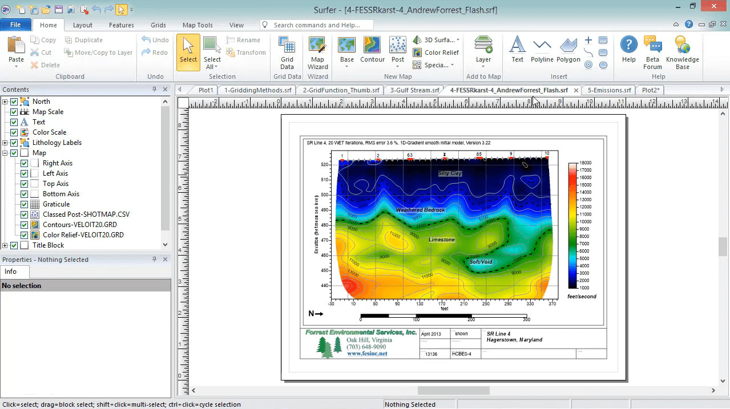Hide the Contours-VELOIT20.GRD layer

[x=25, y=225]
